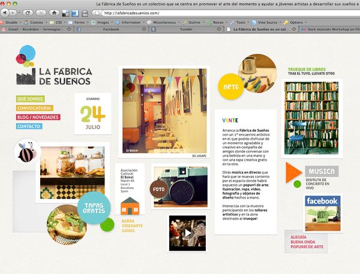The width and height of the screenshot is (360, 274).
Task: Click the TAPAS GRATIS blue circle
Action: click(94, 208)
